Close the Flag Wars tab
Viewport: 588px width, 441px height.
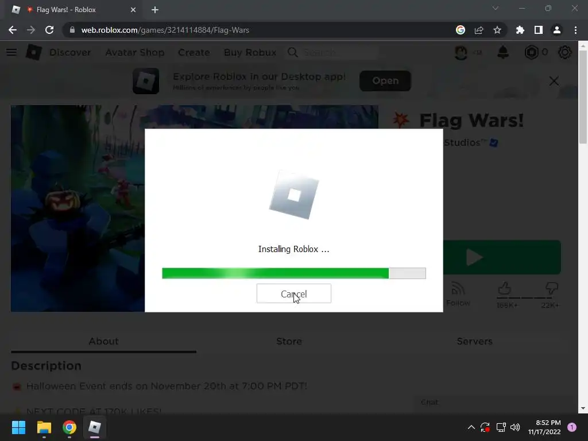133,10
